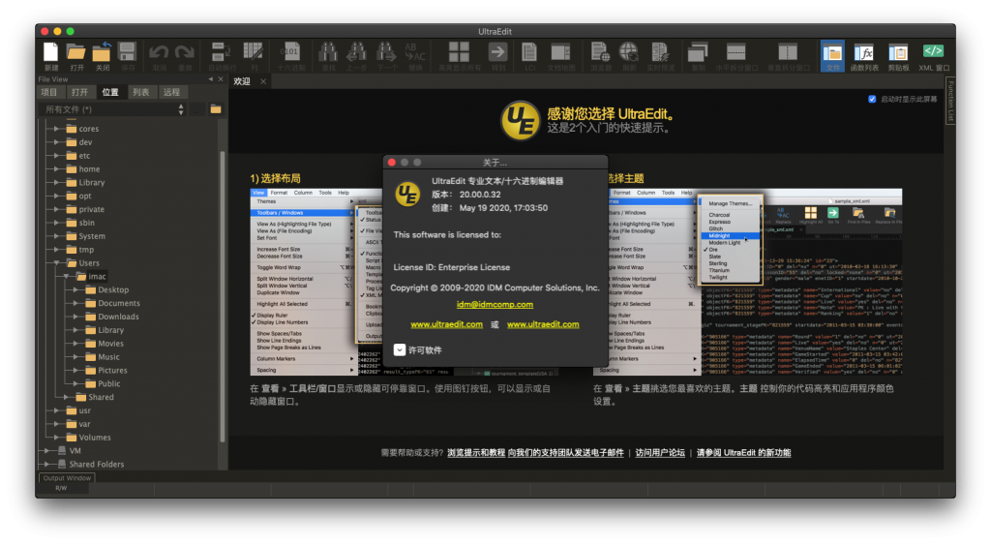Click File View auto-hide arrow button
Viewport: 991px width, 545px height.
(x=210, y=79)
